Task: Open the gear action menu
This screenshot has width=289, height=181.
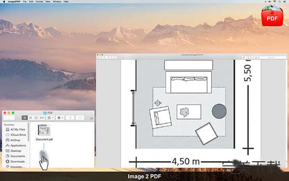Action: click(60, 118)
